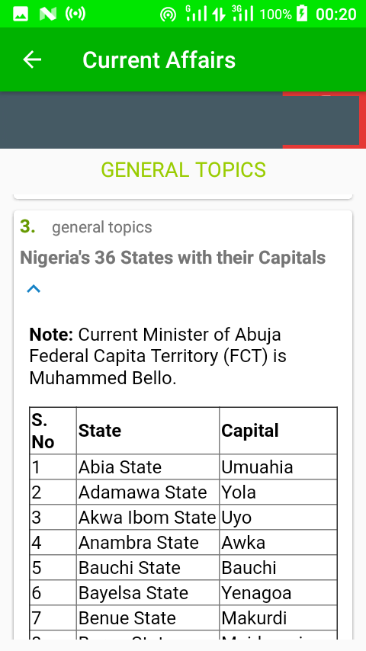Viewport: 366px width, 651px height.
Task: Tap the cast signal icon in status bar
Action: (x=168, y=15)
